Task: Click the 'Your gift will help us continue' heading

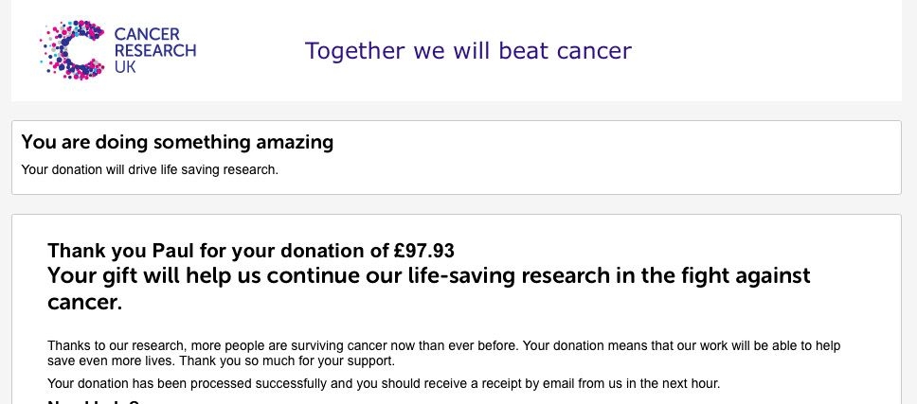Action: [x=428, y=276]
